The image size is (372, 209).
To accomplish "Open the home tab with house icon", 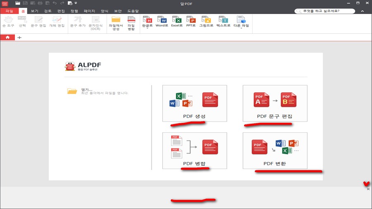I will (7, 38).
